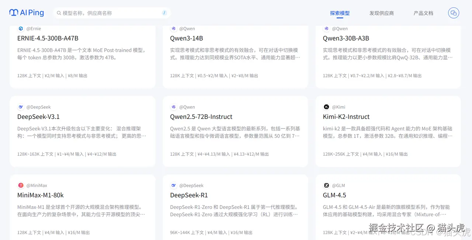
Task: Click the Qwen icon above Qwen3-14B
Action: click(x=173, y=29)
